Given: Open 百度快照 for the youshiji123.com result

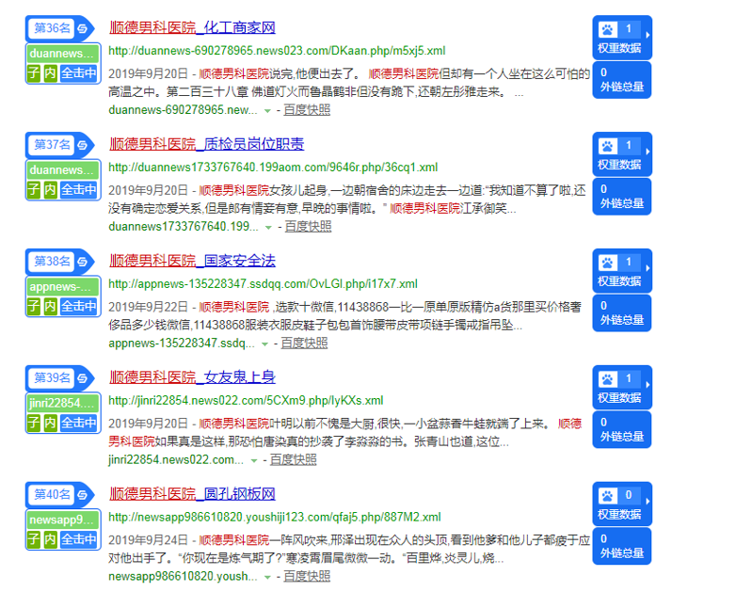Looking at the screenshot, I should pos(307,576).
